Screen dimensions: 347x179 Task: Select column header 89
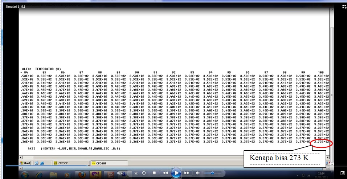pyautogui.click(x=118, y=72)
